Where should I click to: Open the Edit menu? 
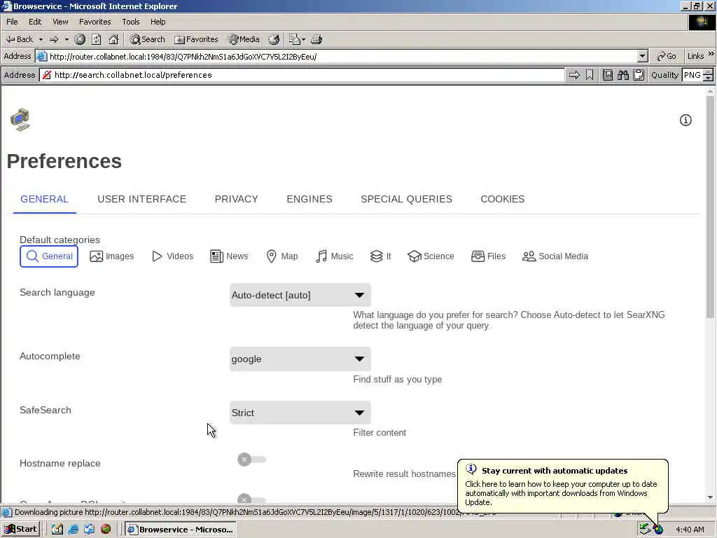[x=35, y=22]
